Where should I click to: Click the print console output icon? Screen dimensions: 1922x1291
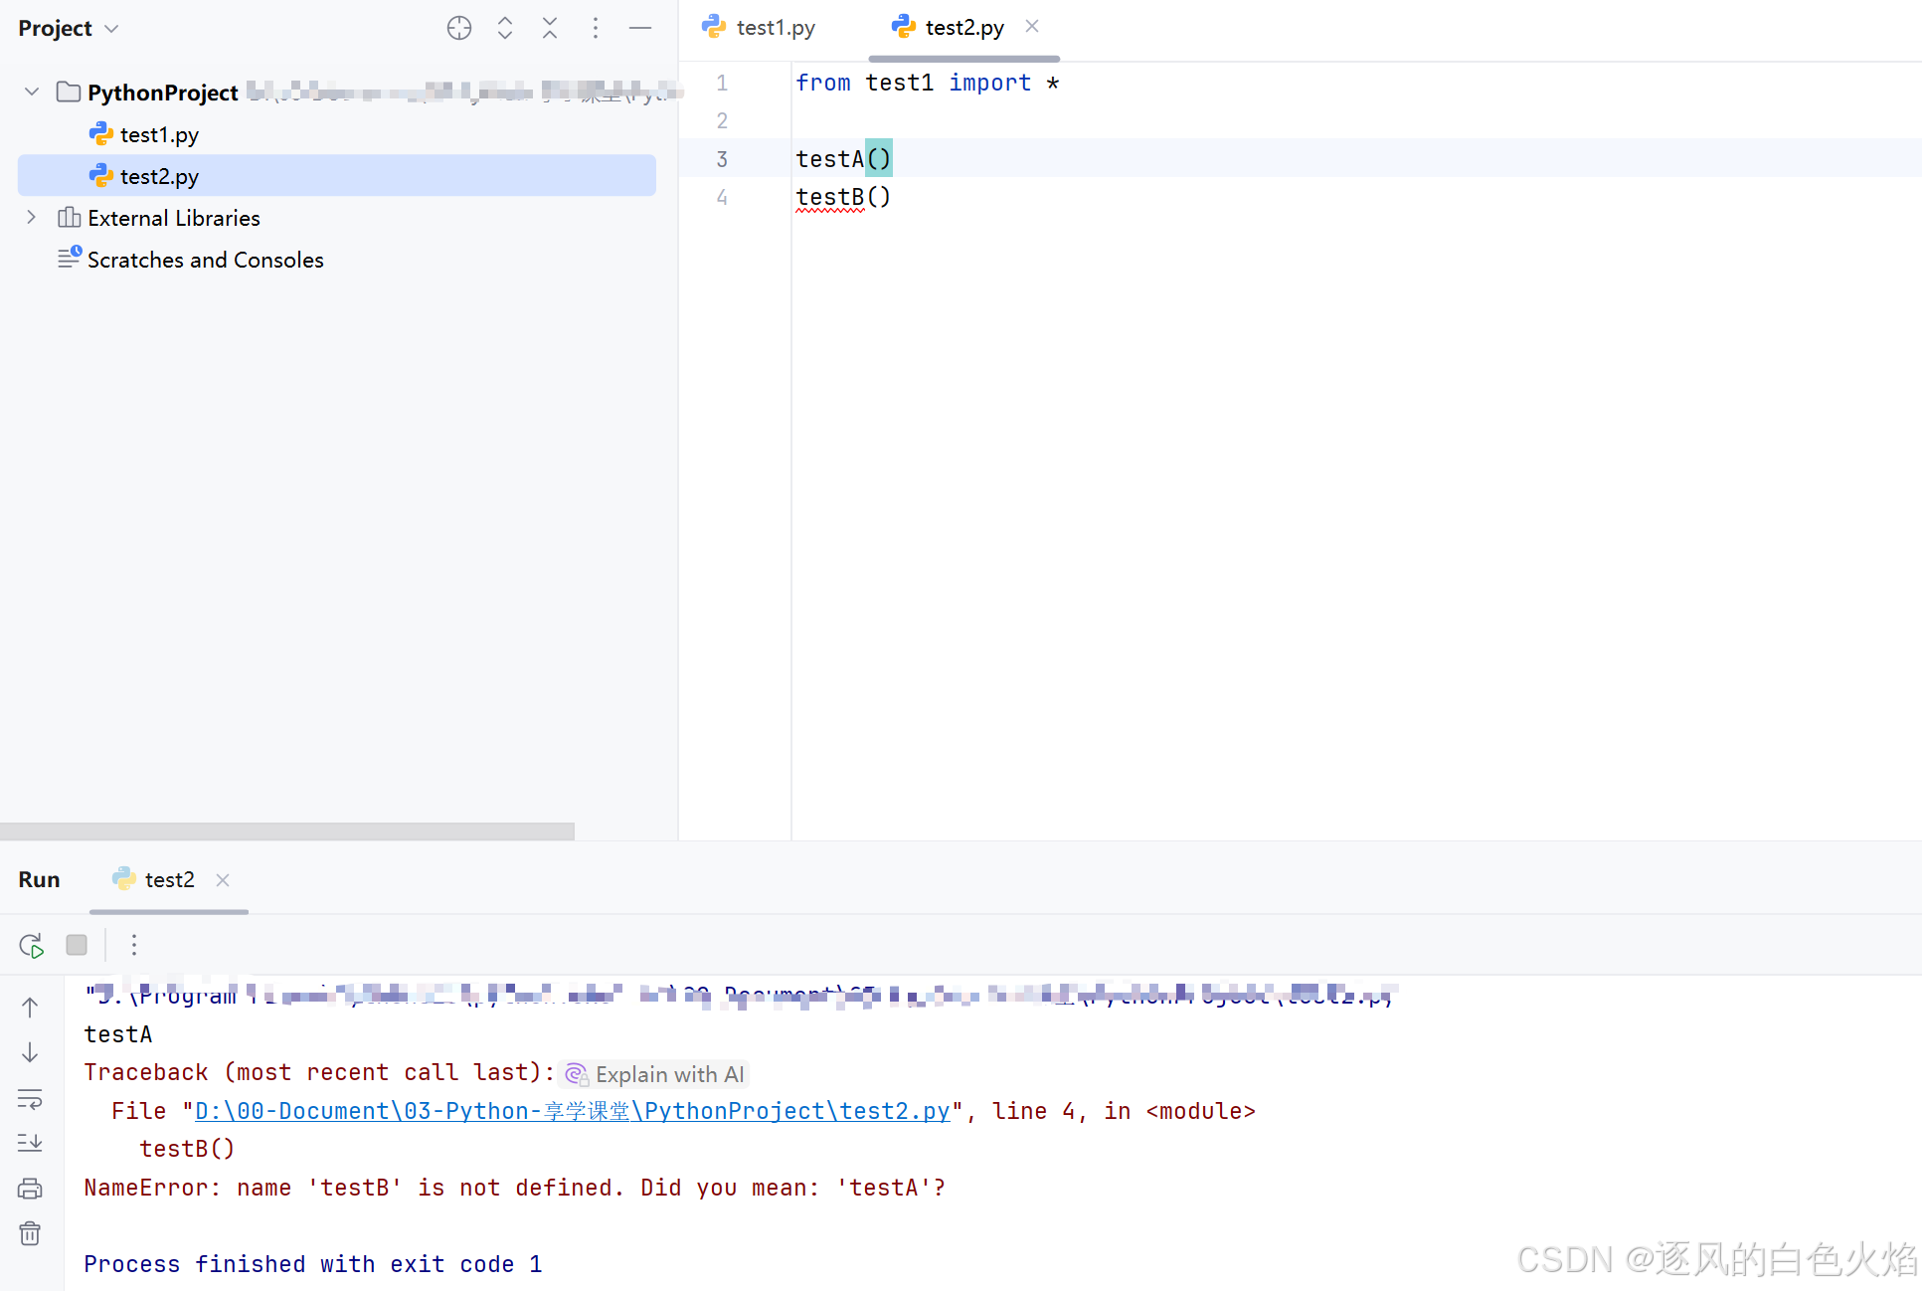[x=30, y=1189]
